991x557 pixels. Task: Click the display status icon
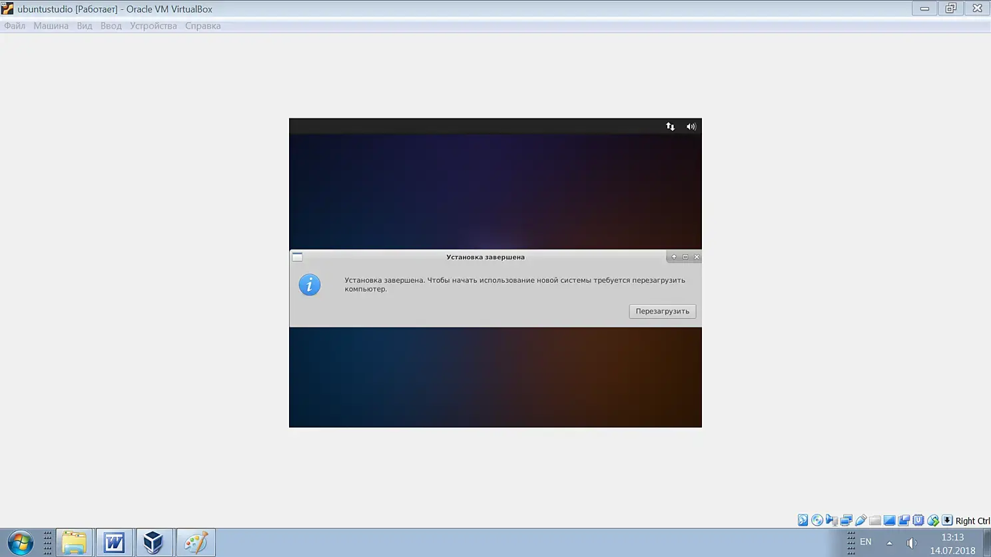tap(889, 520)
